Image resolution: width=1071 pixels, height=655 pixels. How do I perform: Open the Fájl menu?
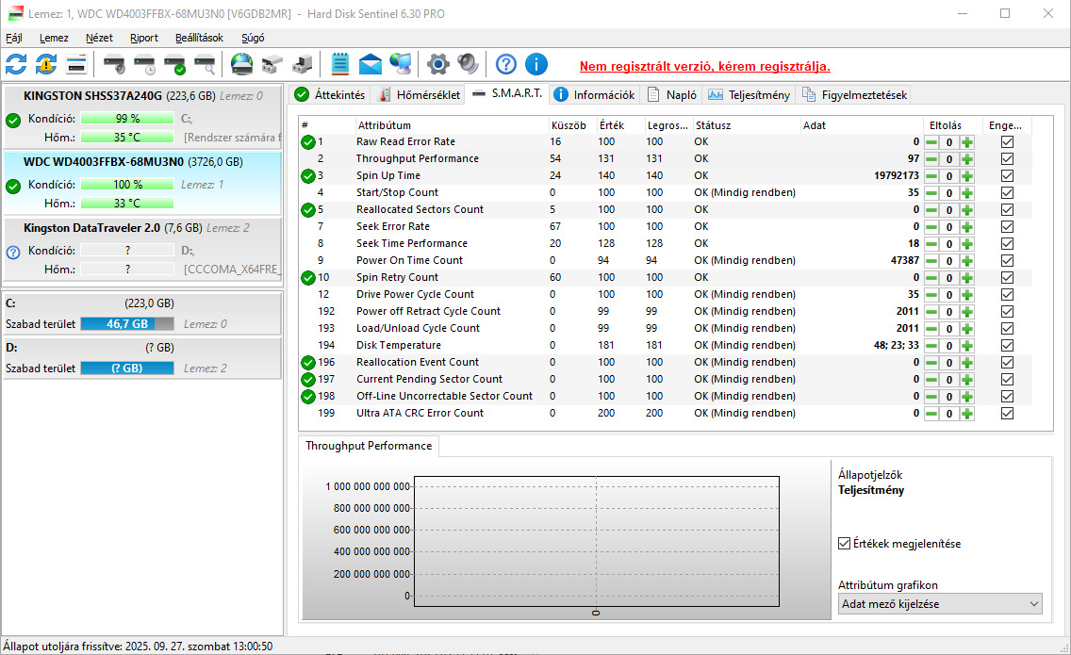(13, 38)
